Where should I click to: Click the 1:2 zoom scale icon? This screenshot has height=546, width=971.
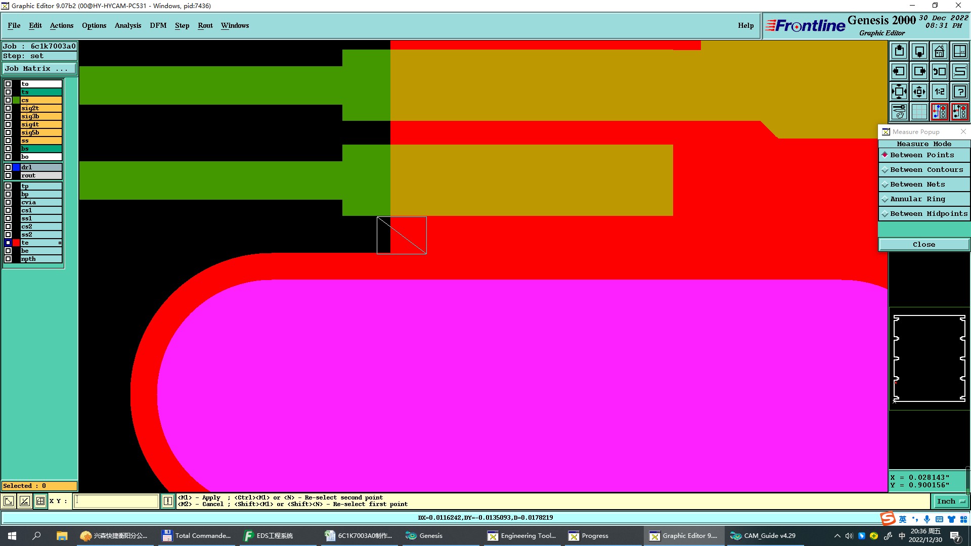tap(939, 92)
